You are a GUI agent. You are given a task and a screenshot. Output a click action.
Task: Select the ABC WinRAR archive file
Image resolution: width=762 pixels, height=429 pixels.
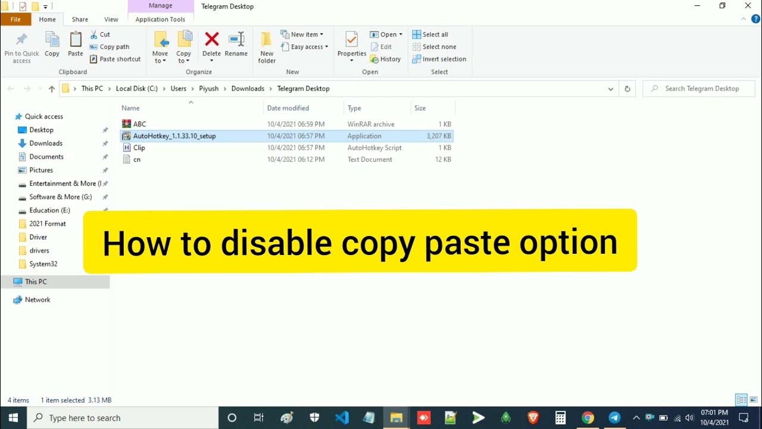(286, 124)
